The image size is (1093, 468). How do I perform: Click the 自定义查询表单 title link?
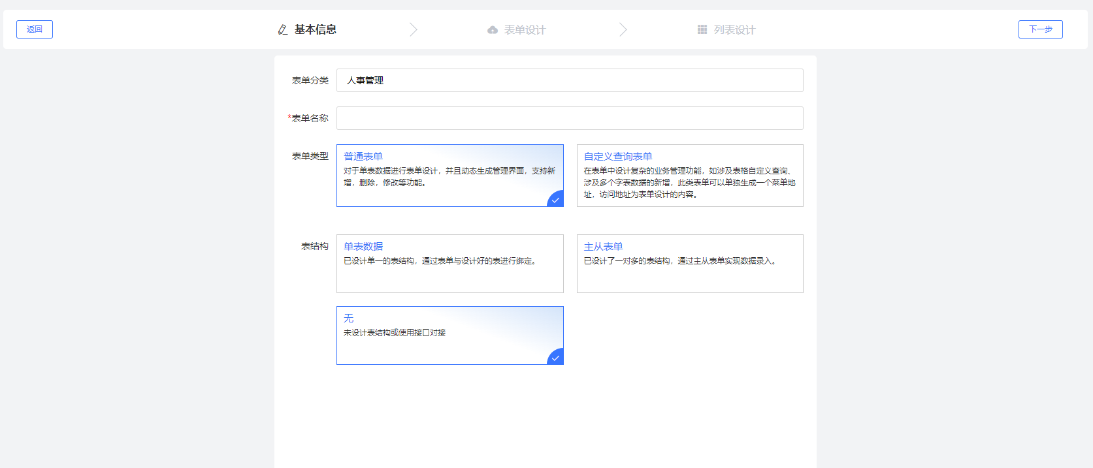pyautogui.click(x=618, y=157)
